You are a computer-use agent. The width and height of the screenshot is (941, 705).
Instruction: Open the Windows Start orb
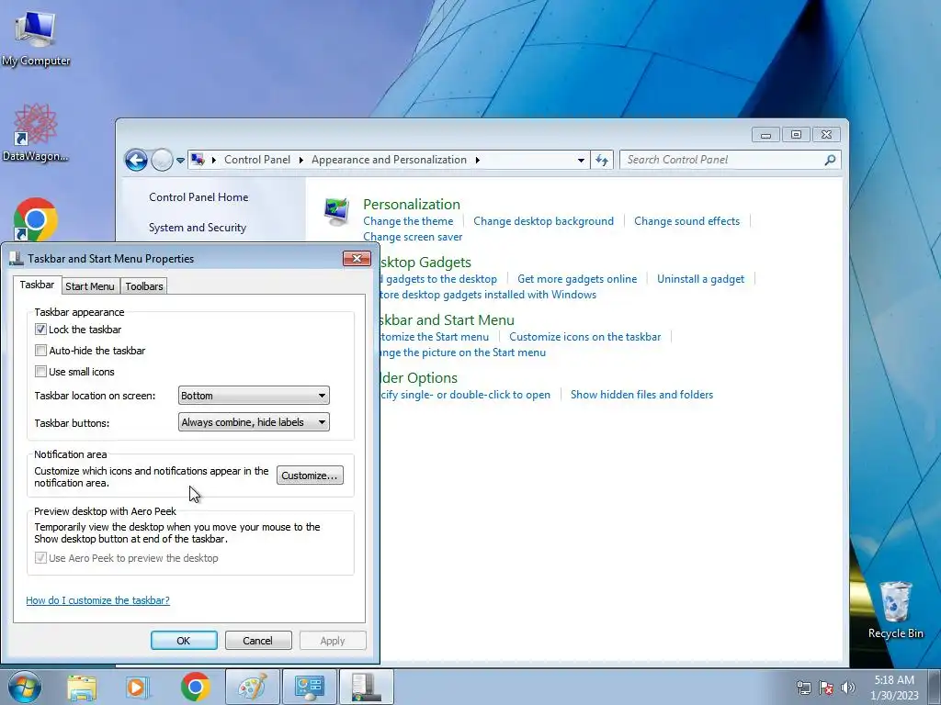point(25,687)
